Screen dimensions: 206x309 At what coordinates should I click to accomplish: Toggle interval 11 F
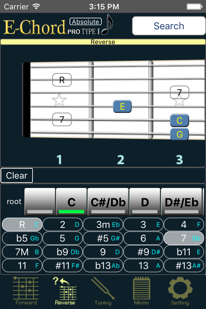tap(22, 266)
